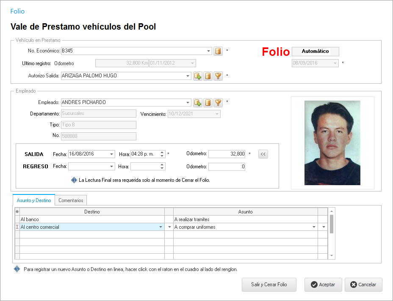Click the << button beside Salida Odometro
The height and width of the screenshot is (301, 393).
[263, 154]
